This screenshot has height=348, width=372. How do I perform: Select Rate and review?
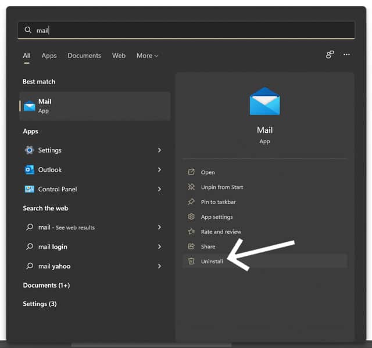[265, 231]
